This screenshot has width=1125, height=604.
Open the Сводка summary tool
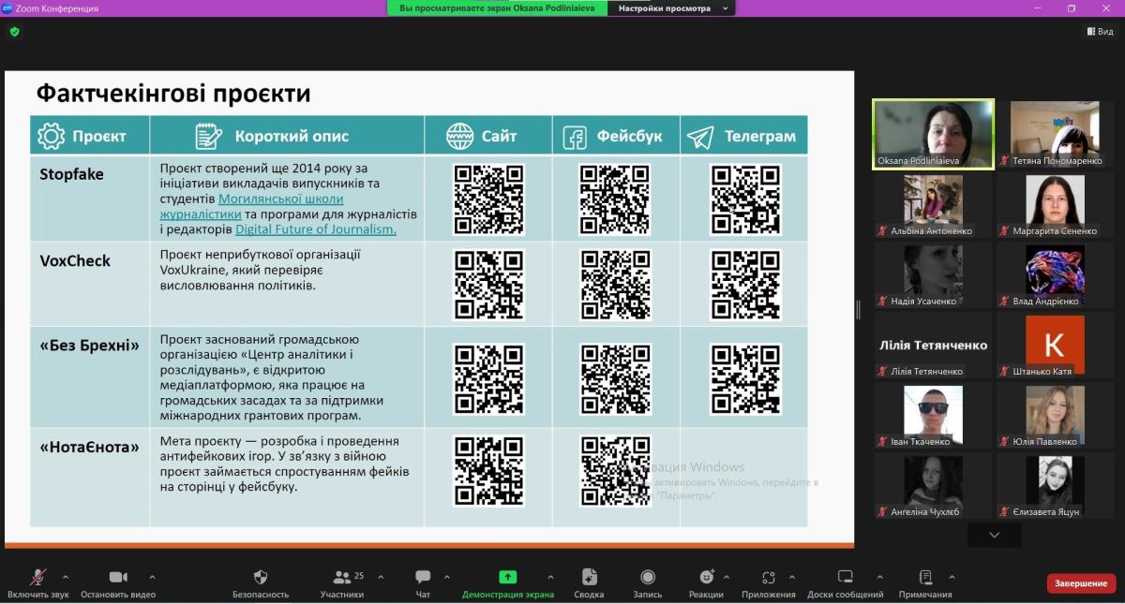[589, 583]
